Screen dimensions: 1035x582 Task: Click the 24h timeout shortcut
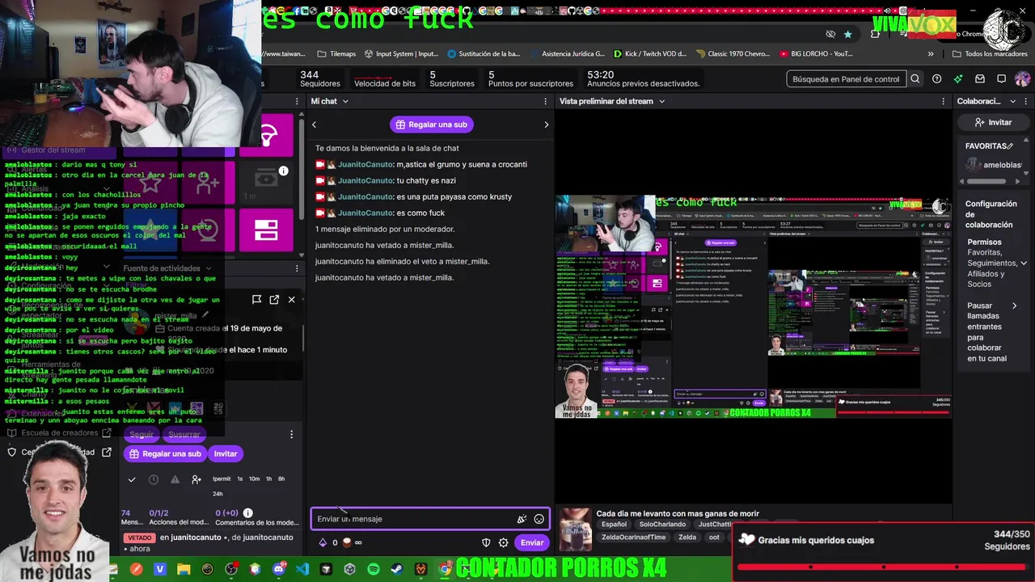(x=218, y=493)
